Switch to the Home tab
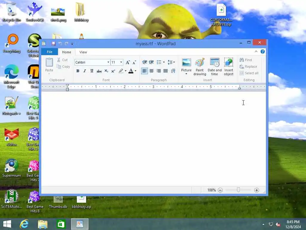The width and height of the screenshot is (306, 230). (x=67, y=52)
